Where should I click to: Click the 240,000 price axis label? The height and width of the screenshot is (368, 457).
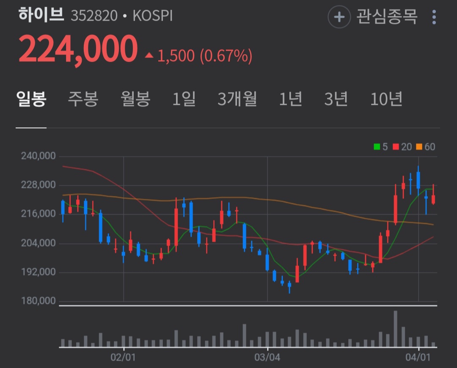pos(38,156)
